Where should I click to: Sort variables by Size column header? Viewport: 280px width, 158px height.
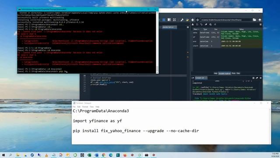tap(216, 29)
